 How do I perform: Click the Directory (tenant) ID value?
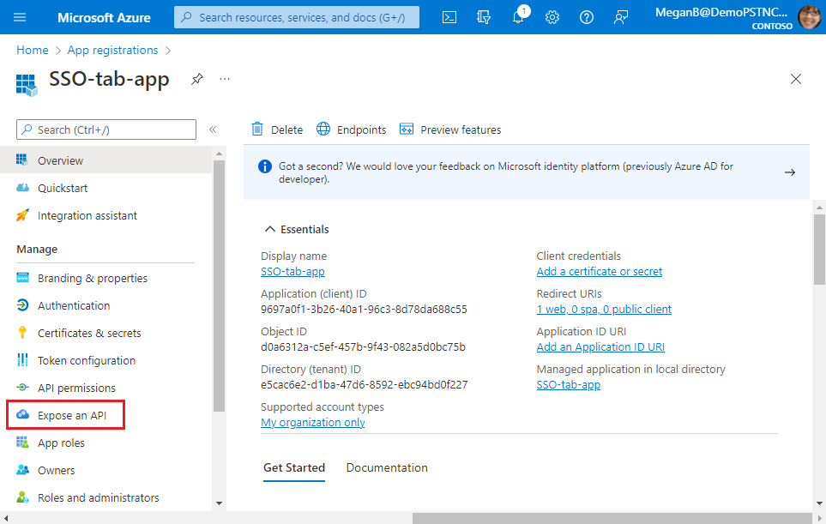pos(364,385)
